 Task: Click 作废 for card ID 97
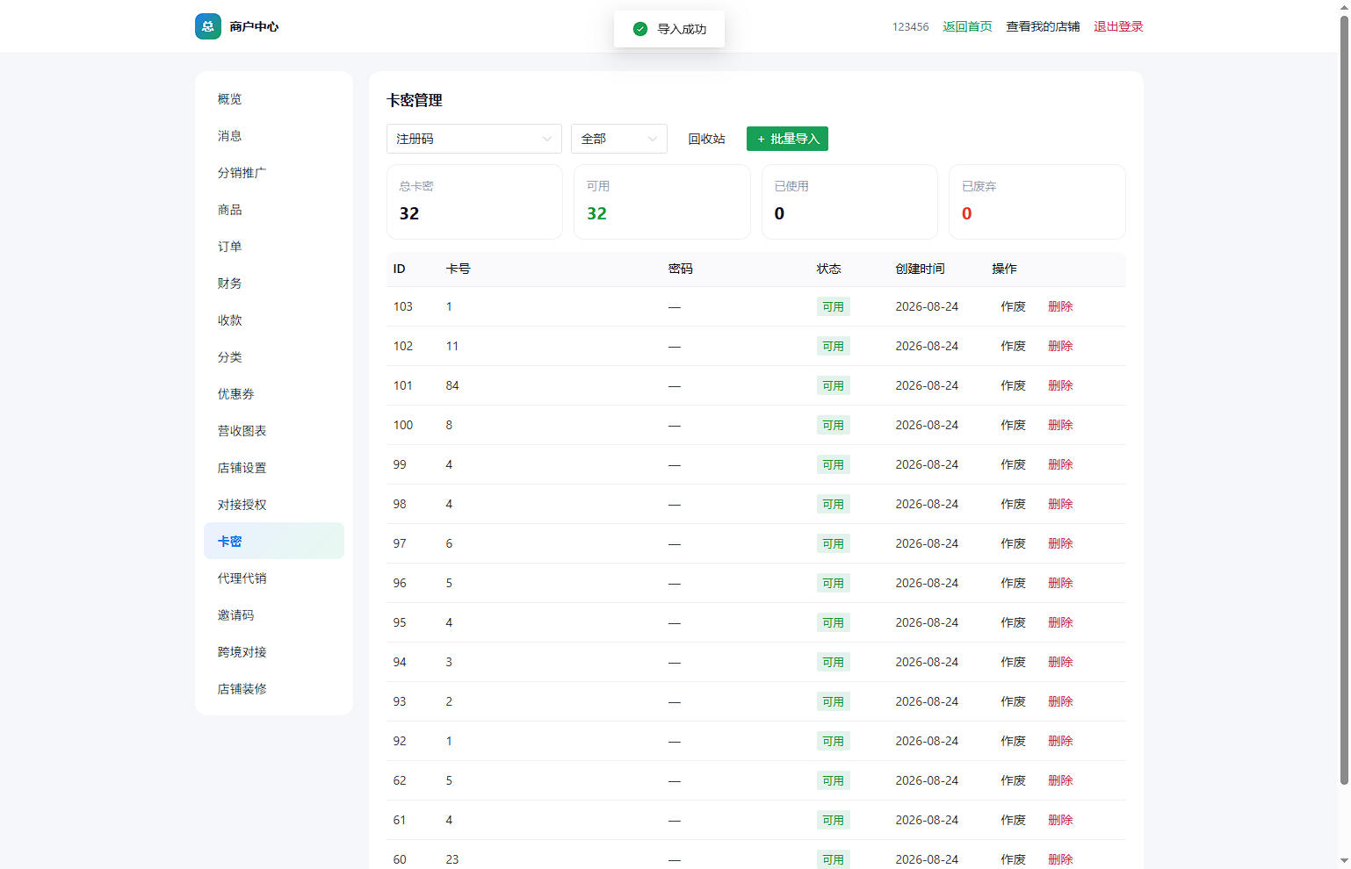tap(1013, 543)
